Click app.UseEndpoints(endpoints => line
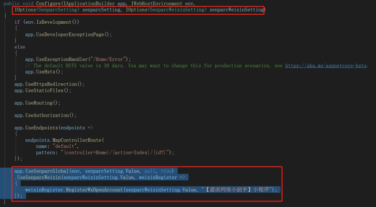Image resolution: width=376 pixels, height=207 pixels. click(x=54, y=128)
